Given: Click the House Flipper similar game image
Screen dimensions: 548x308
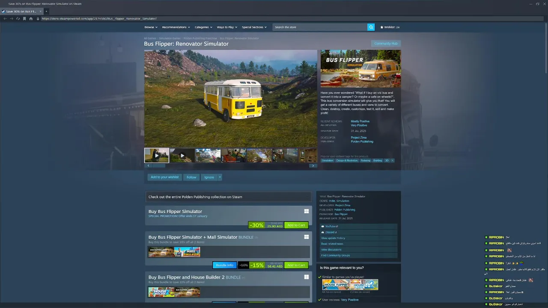Looking at the screenshot, I should pyautogui.click(x=336, y=285).
